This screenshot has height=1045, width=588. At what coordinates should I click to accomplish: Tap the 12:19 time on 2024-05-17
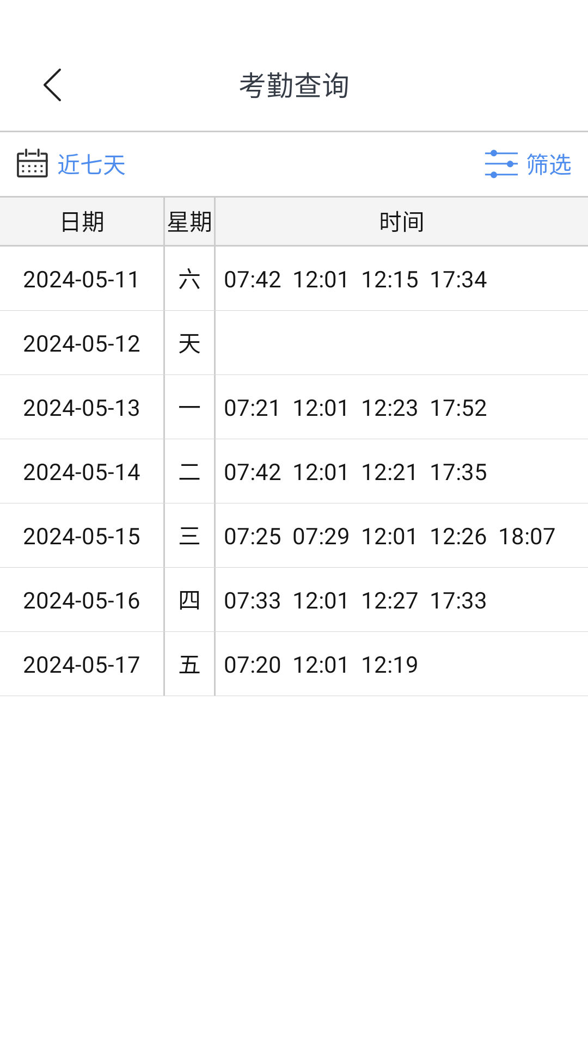389,665
